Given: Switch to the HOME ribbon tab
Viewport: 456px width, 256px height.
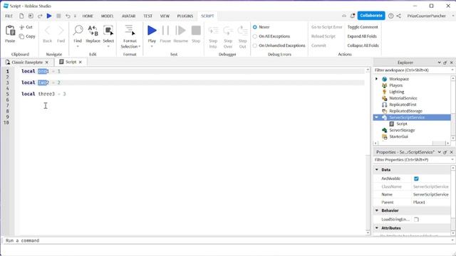Looking at the screenshot, I should click(x=88, y=16).
